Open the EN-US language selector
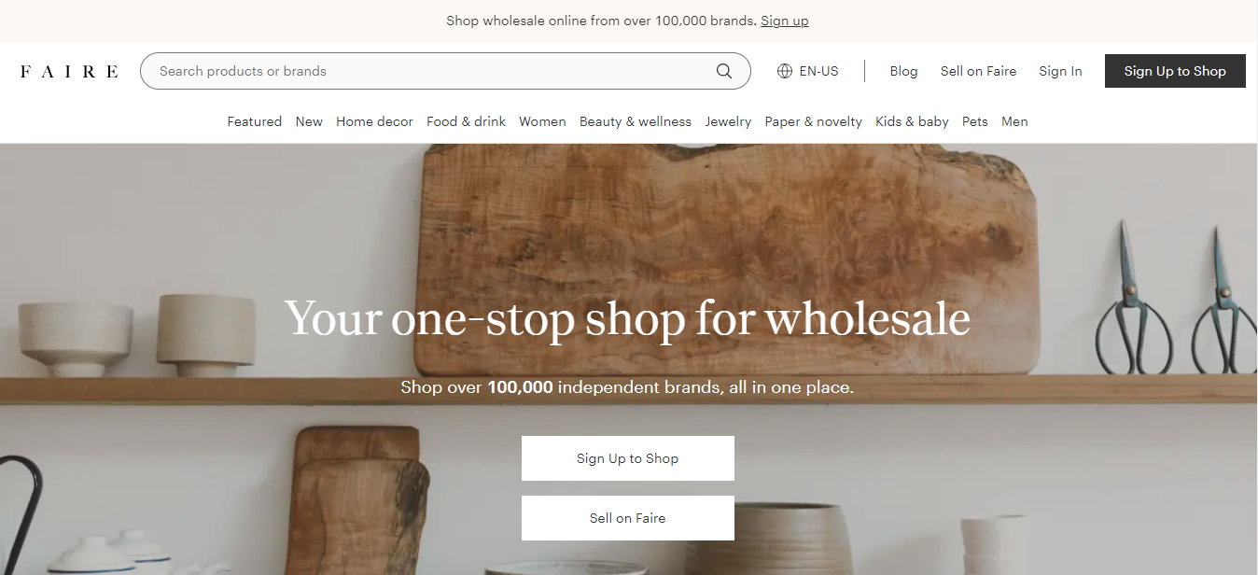Image resolution: width=1258 pixels, height=575 pixels. [x=808, y=71]
